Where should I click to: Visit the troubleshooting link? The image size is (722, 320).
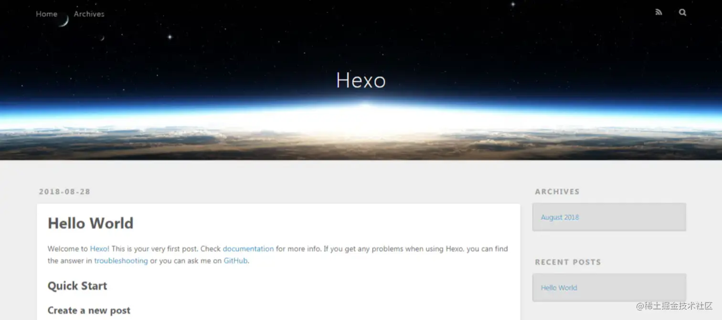tap(121, 261)
